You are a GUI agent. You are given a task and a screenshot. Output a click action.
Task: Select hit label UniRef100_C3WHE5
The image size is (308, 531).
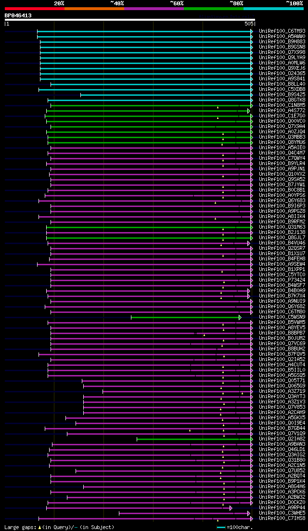[x=282, y=513]
